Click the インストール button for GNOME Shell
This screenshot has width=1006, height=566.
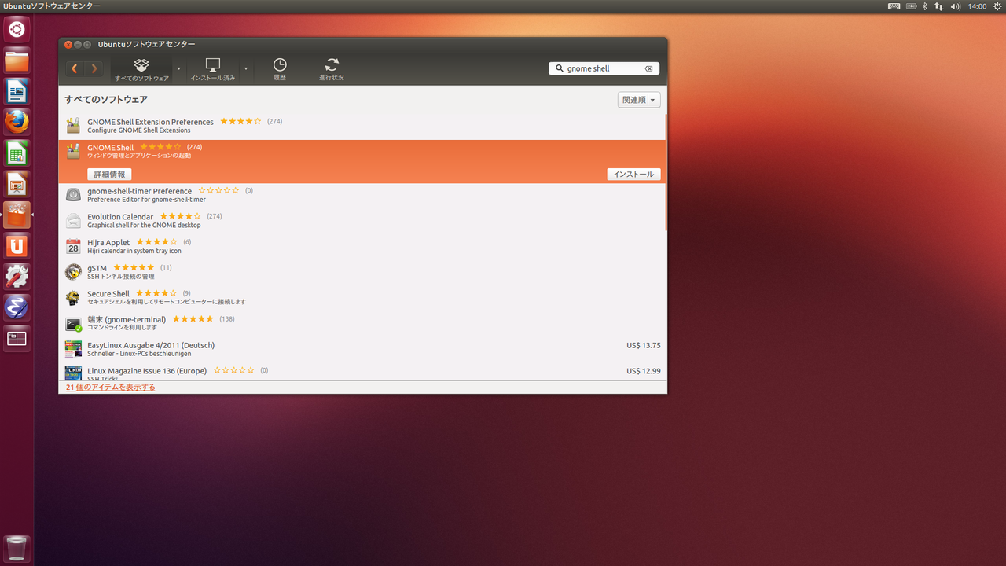coord(633,175)
